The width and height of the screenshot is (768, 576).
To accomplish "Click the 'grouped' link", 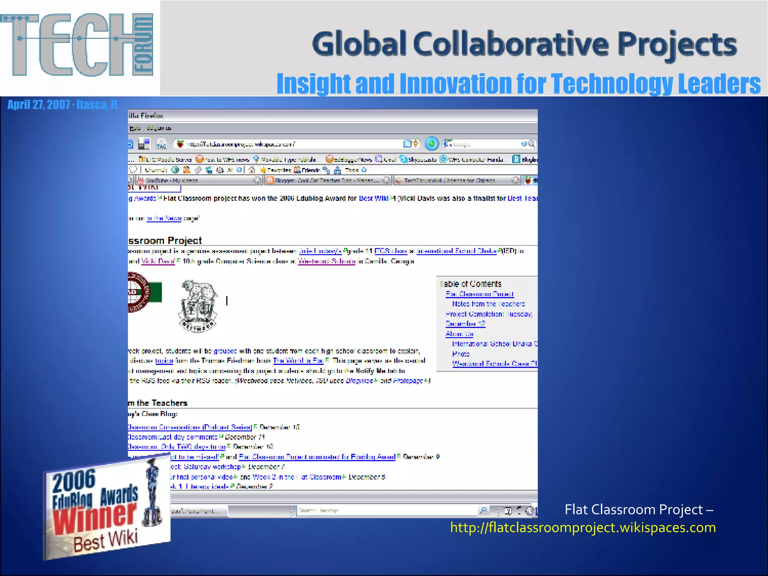I will [x=225, y=351].
